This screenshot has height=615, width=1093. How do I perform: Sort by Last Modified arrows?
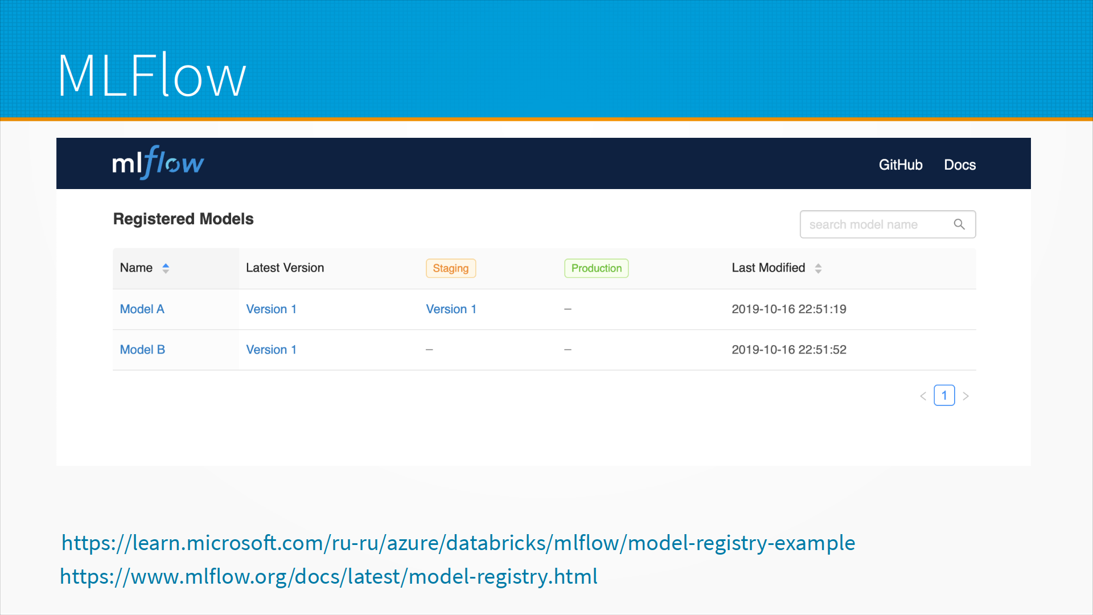click(818, 268)
